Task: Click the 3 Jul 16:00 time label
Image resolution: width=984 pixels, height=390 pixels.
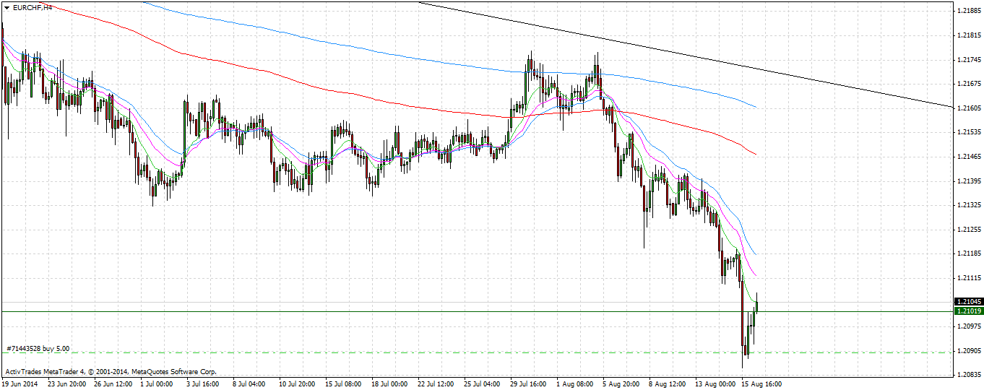Action: [x=203, y=383]
